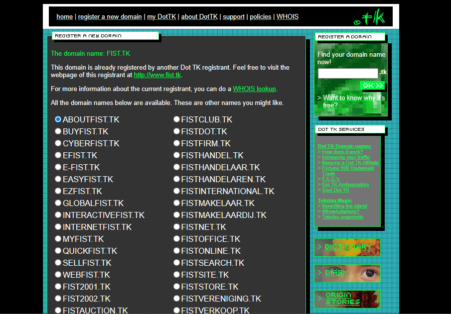Click the Dot TK logo icon
Viewport: 451px width, 314px height.
pyautogui.click(x=370, y=18)
